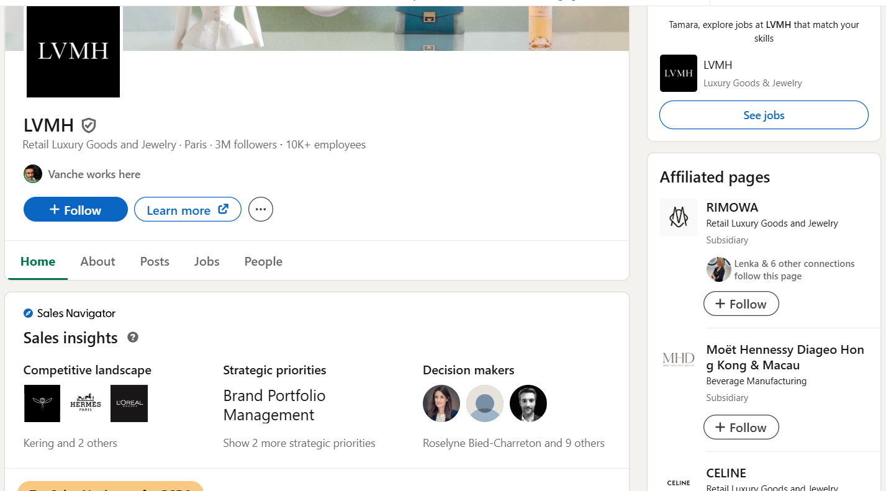Open the Posts tab
This screenshot has height=491, width=886.
tap(155, 261)
